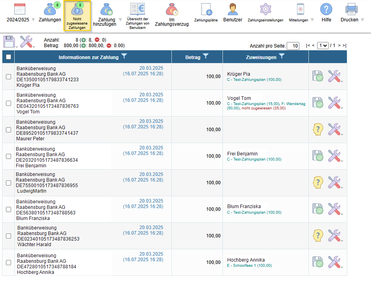Open tools icon in Vogel Tom row
This screenshot has height=283, width=371.
pos(334,103)
